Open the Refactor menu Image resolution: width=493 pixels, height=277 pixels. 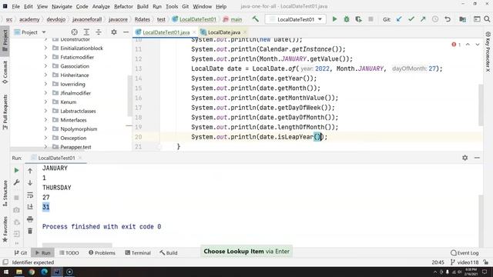pos(123,6)
